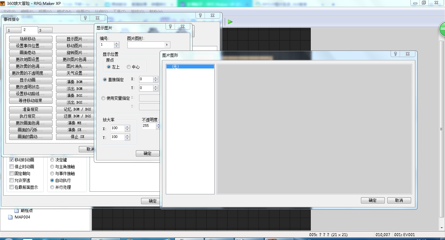Click the 更改雾的不透明度 command button
Screen dimensions: 445x240
click(x=31, y=73)
